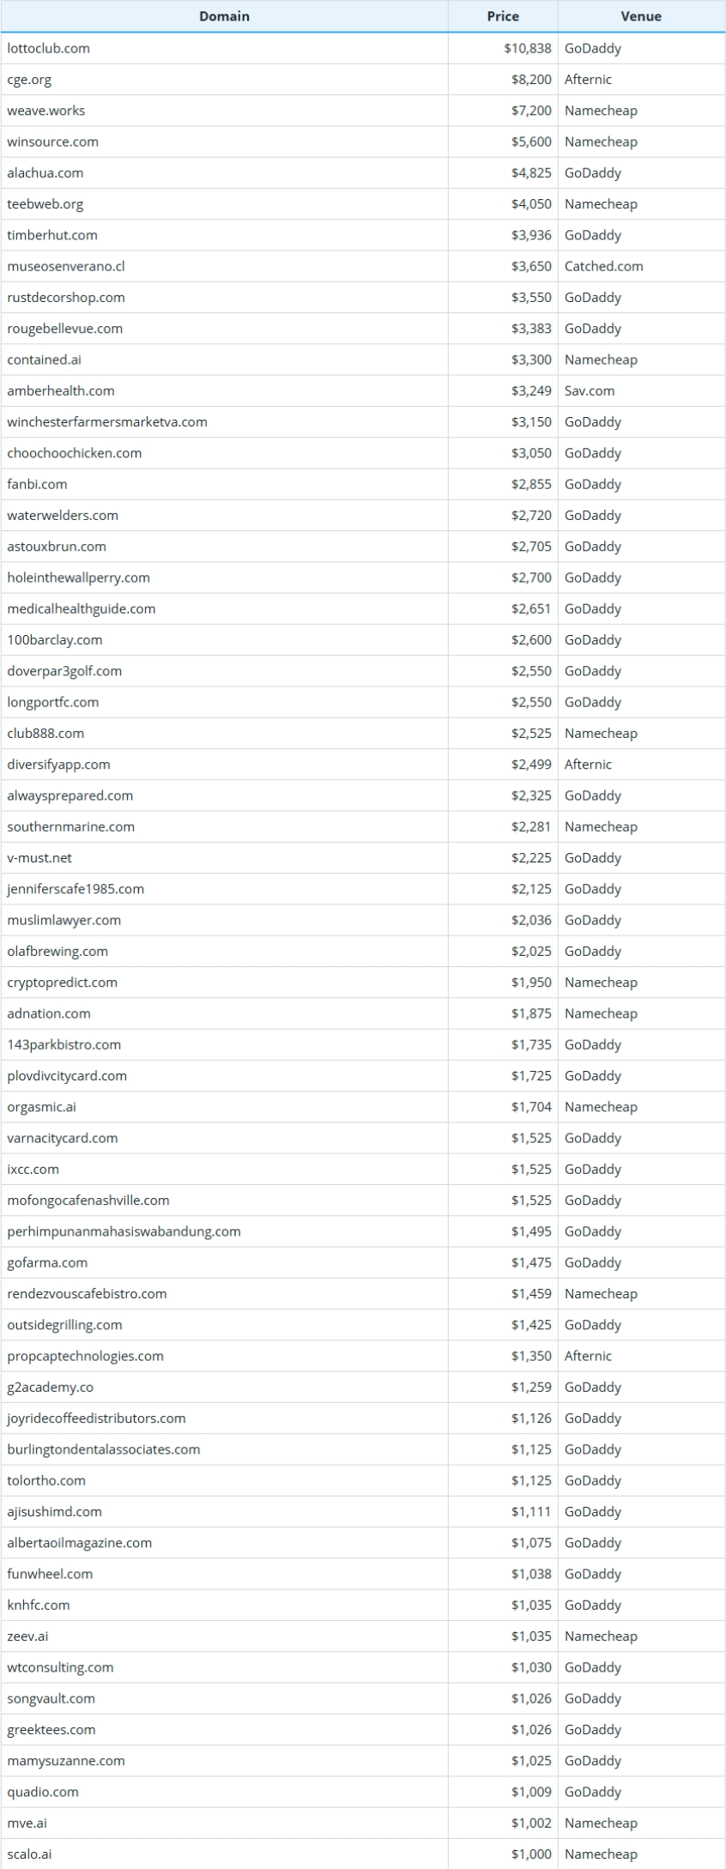Click the Venue column header
Image resolution: width=726 pixels, height=1869 pixels.
tap(641, 16)
